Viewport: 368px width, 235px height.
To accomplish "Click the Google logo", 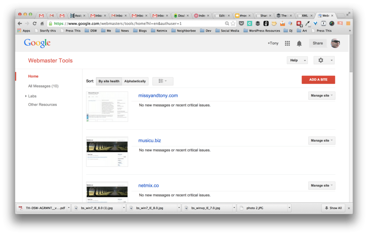I will (x=37, y=43).
